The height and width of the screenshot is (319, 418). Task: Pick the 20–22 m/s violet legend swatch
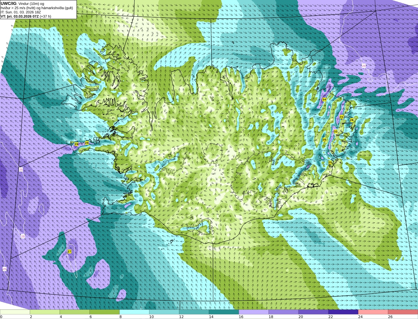coord(313,312)
